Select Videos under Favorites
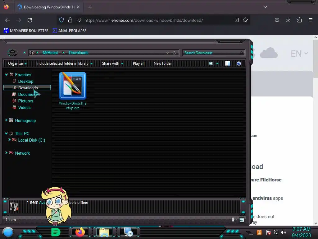Viewport: 318px width, 239px height. [24, 107]
